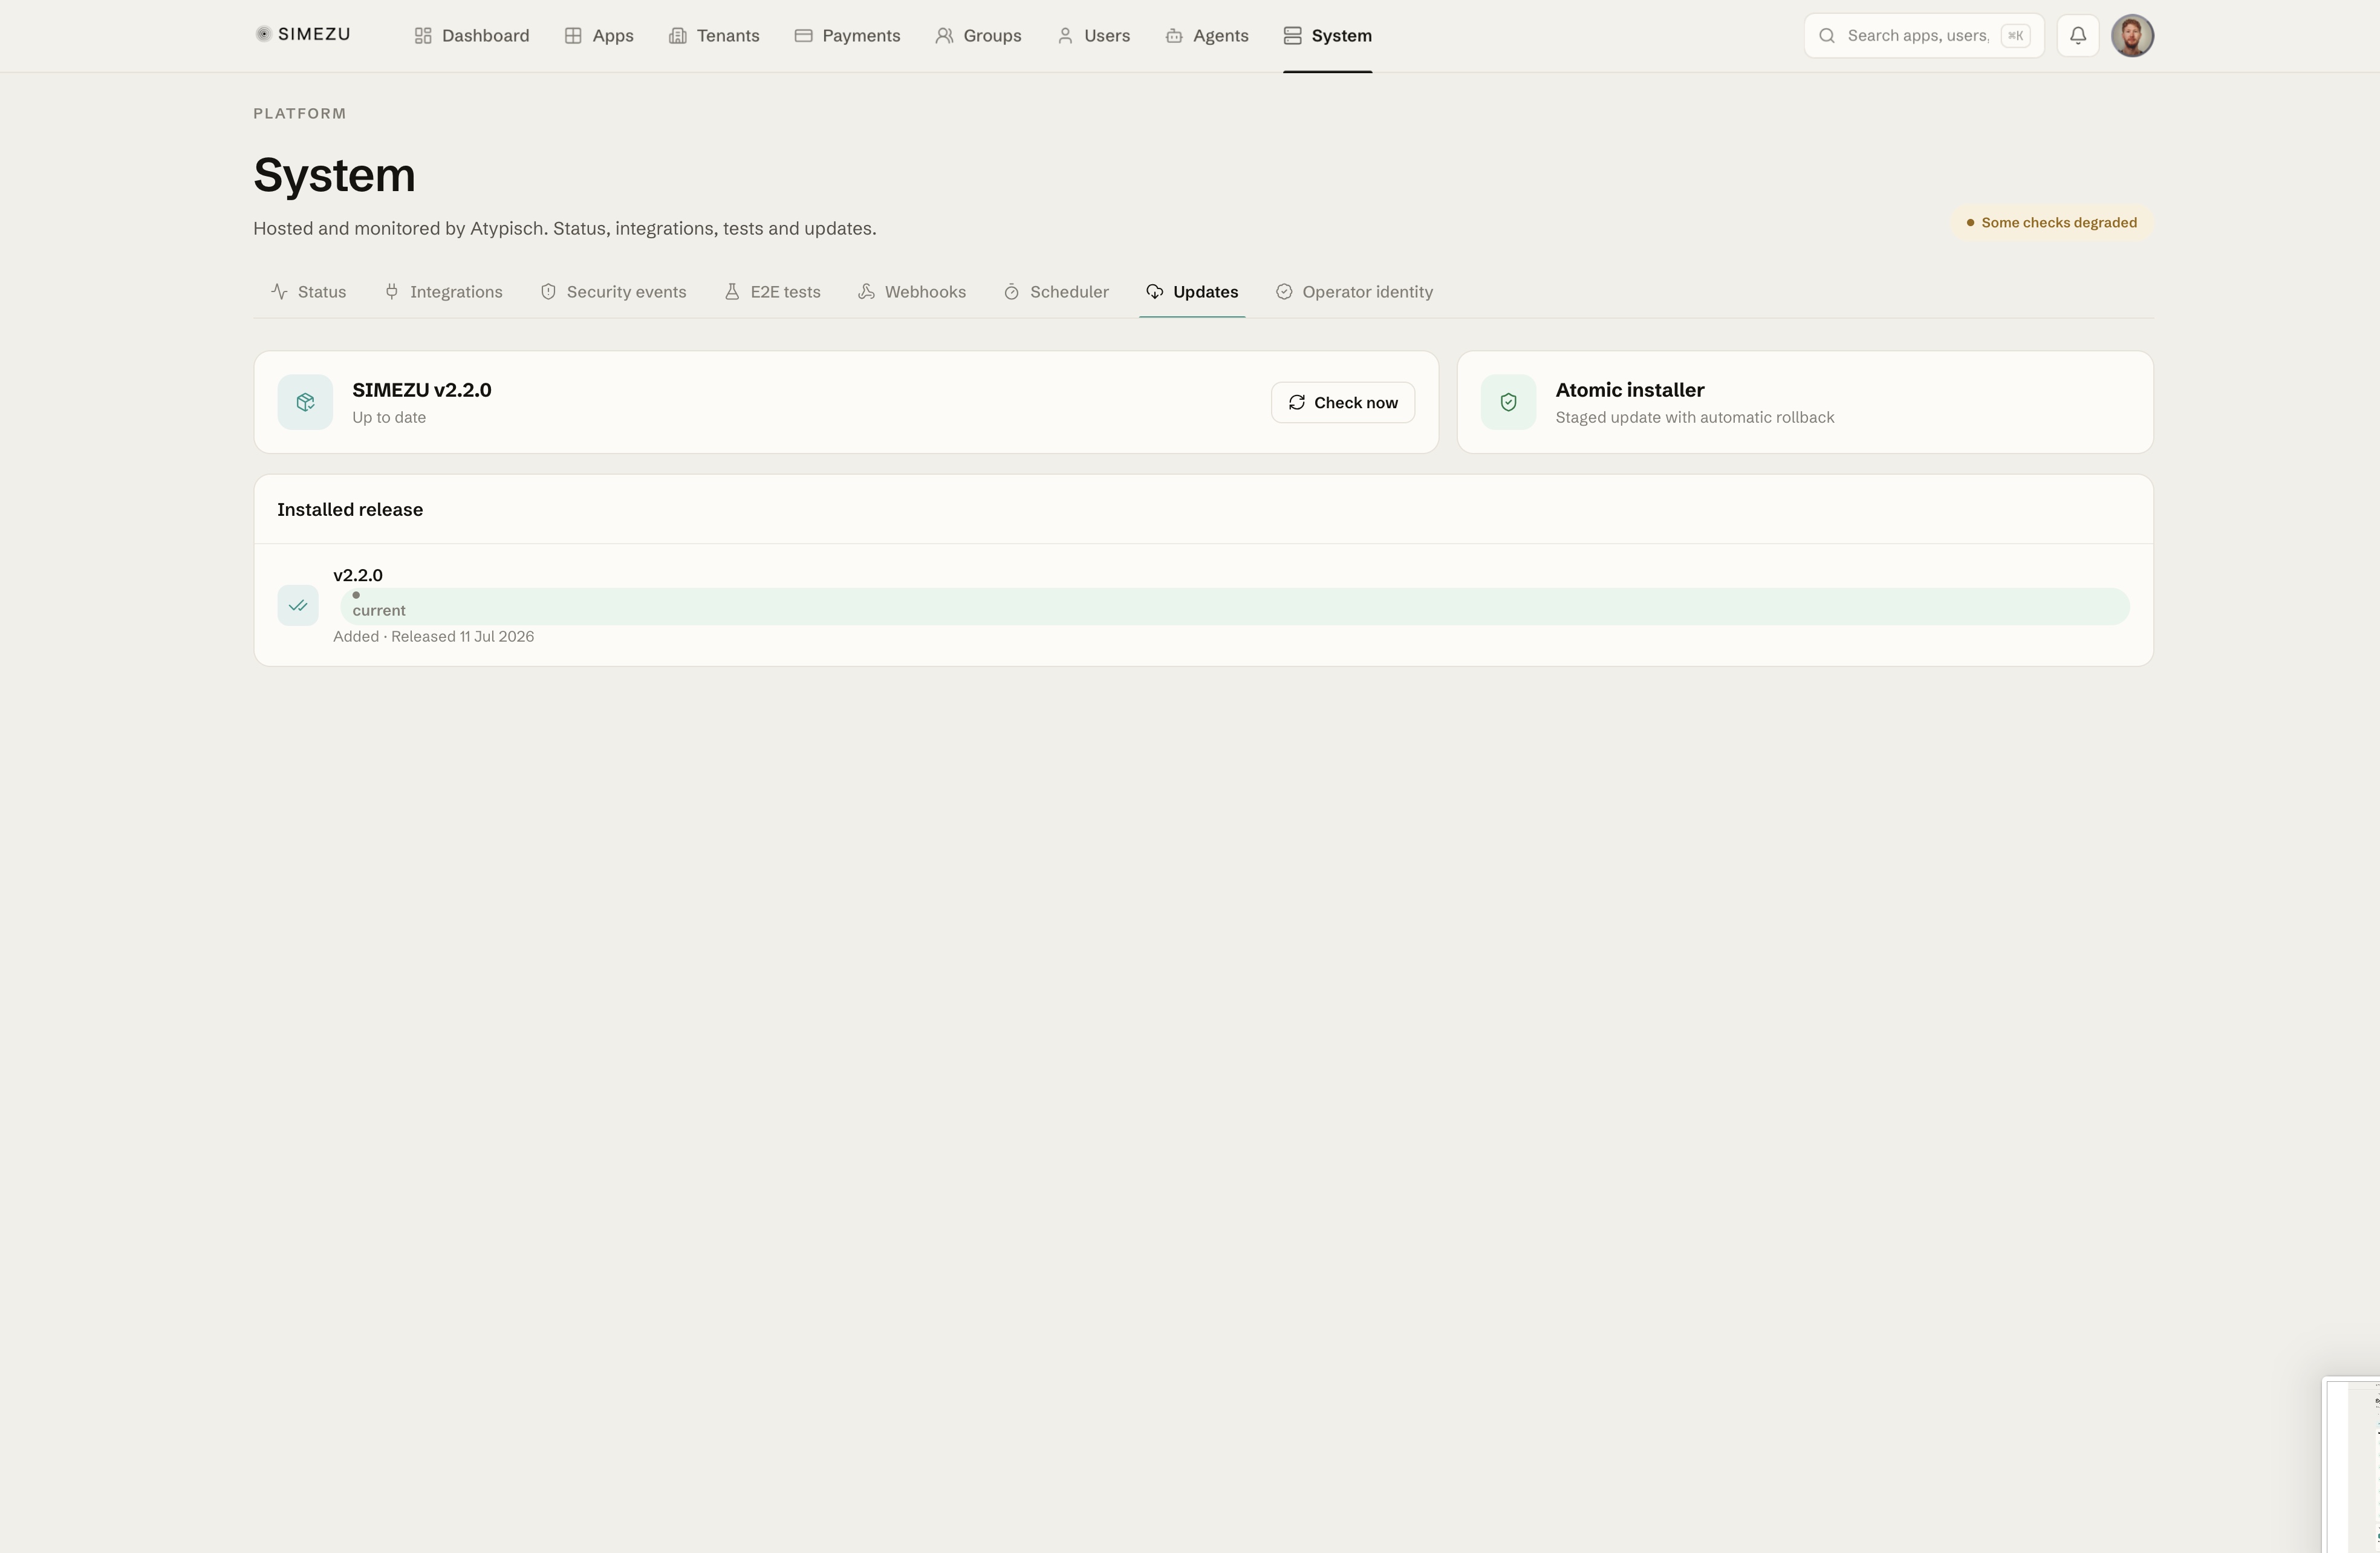This screenshot has width=2380, height=1553.
Task: Open the Security events tab
Action: click(613, 292)
